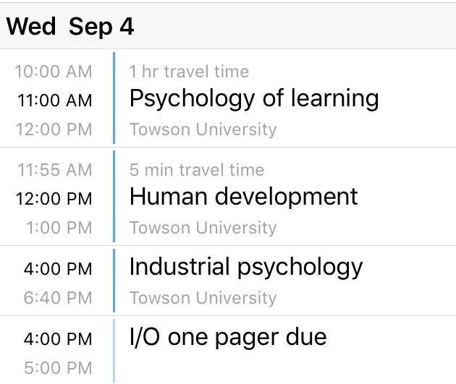
Task: Click the 11:00 AM start time
Action: pos(54,101)
